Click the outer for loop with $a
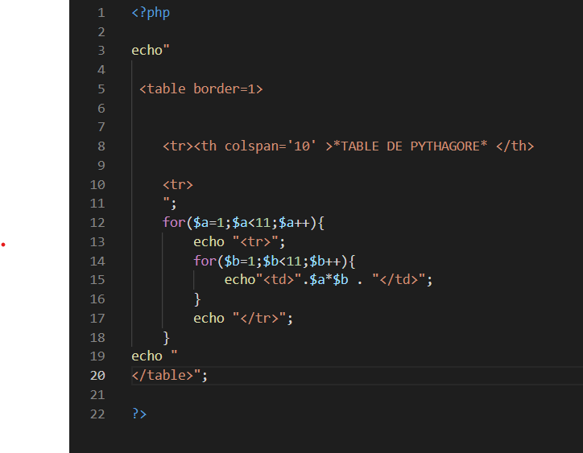The image size is (583, 453). click(243, 223)
